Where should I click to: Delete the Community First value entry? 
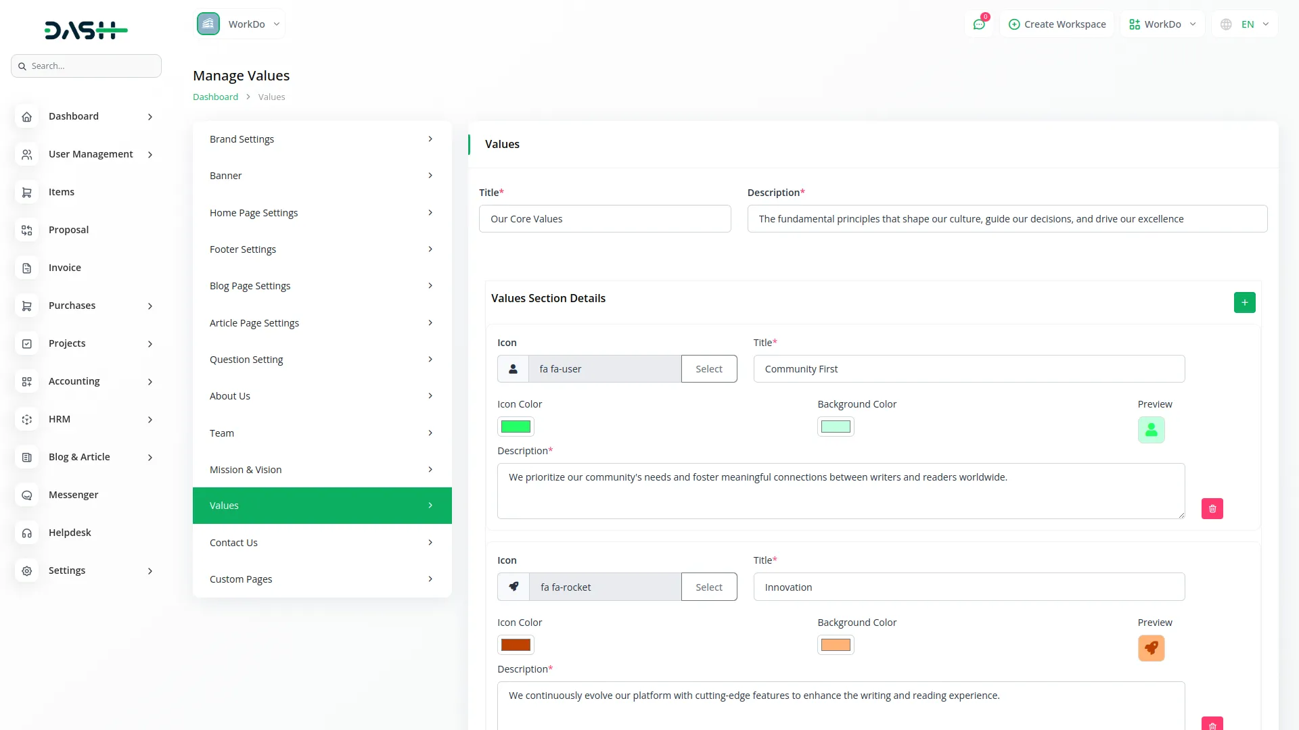tap(1212, 508)
